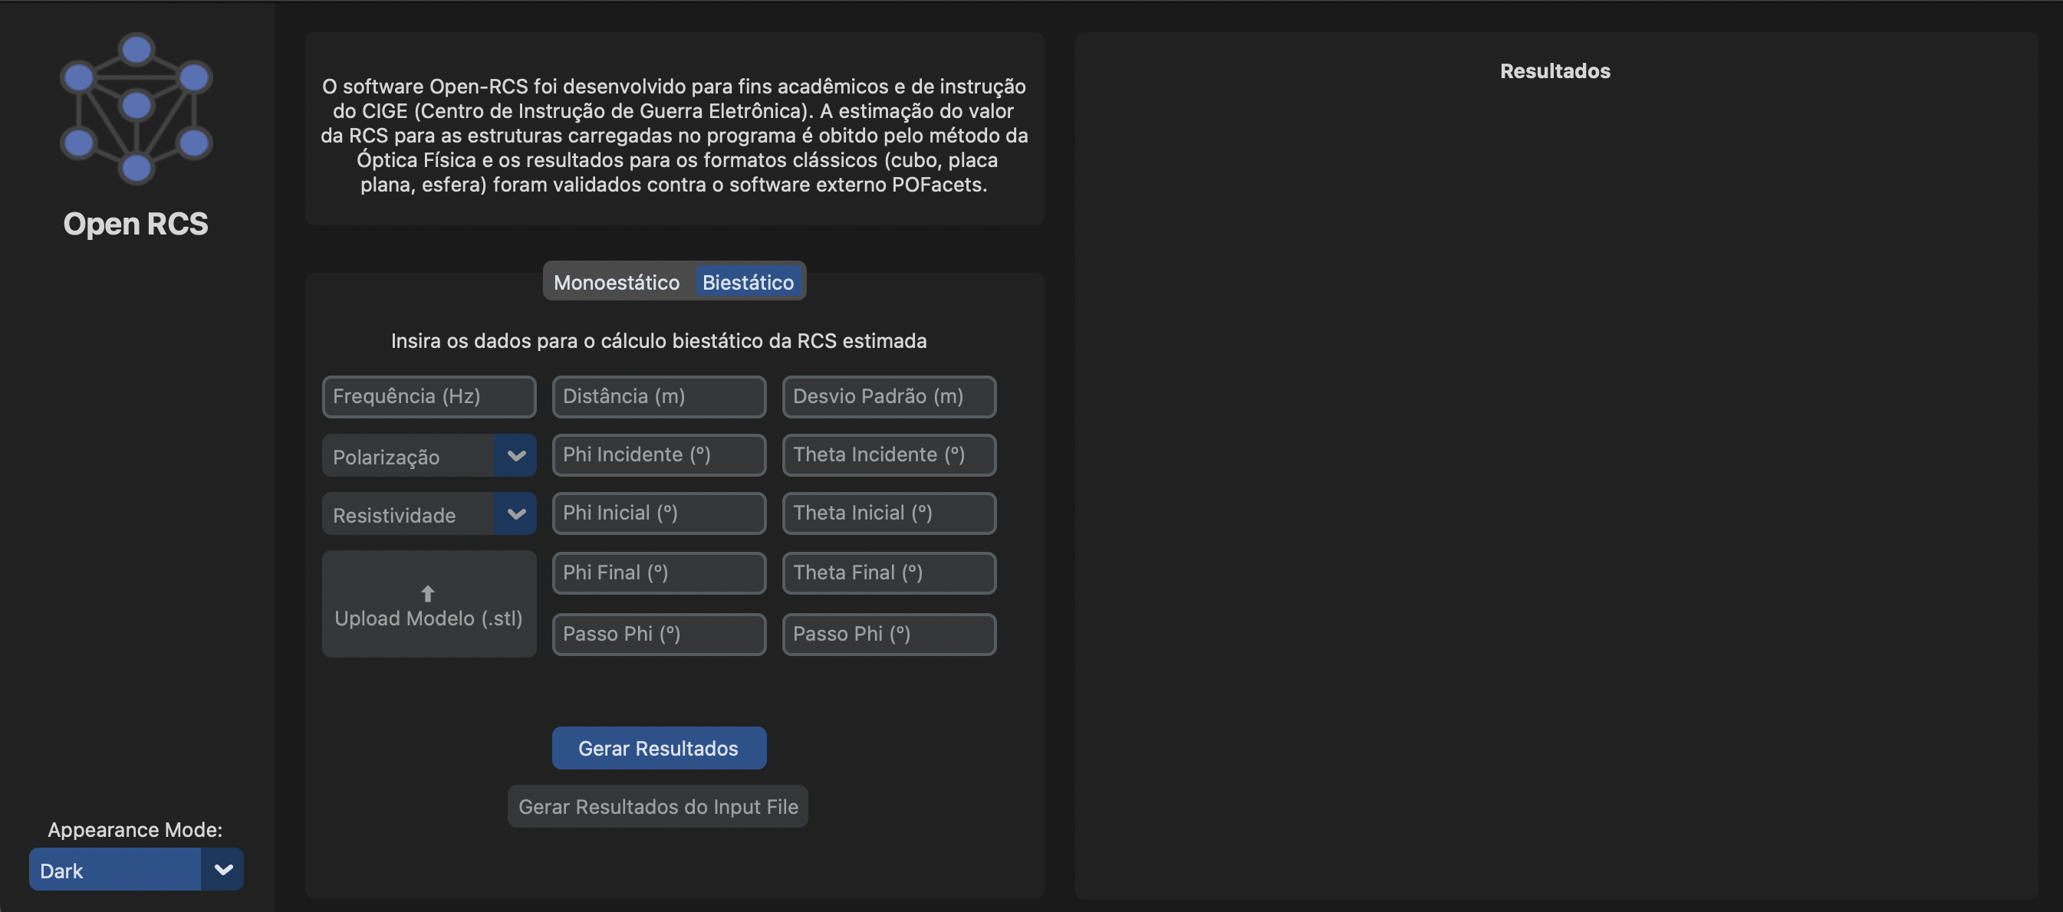The width and height of the screenshot is (2063, 912).
Task: Click the upload arrow icon
Action: 428,593
